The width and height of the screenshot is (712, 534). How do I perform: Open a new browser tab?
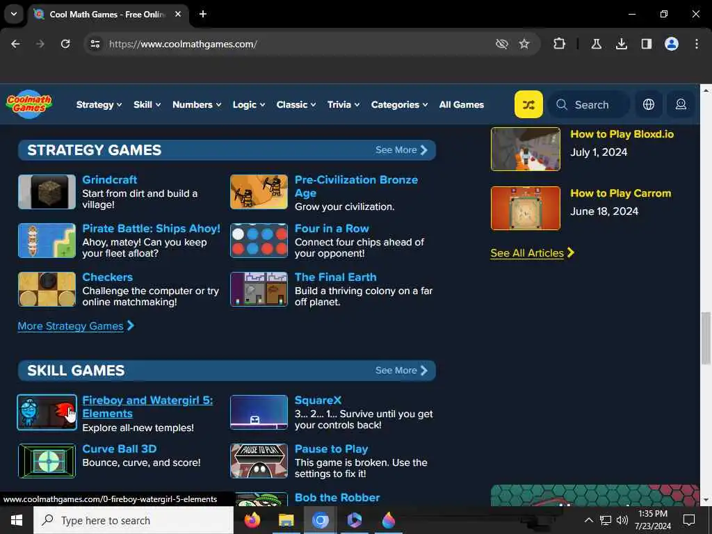click(x=203, y=14)
